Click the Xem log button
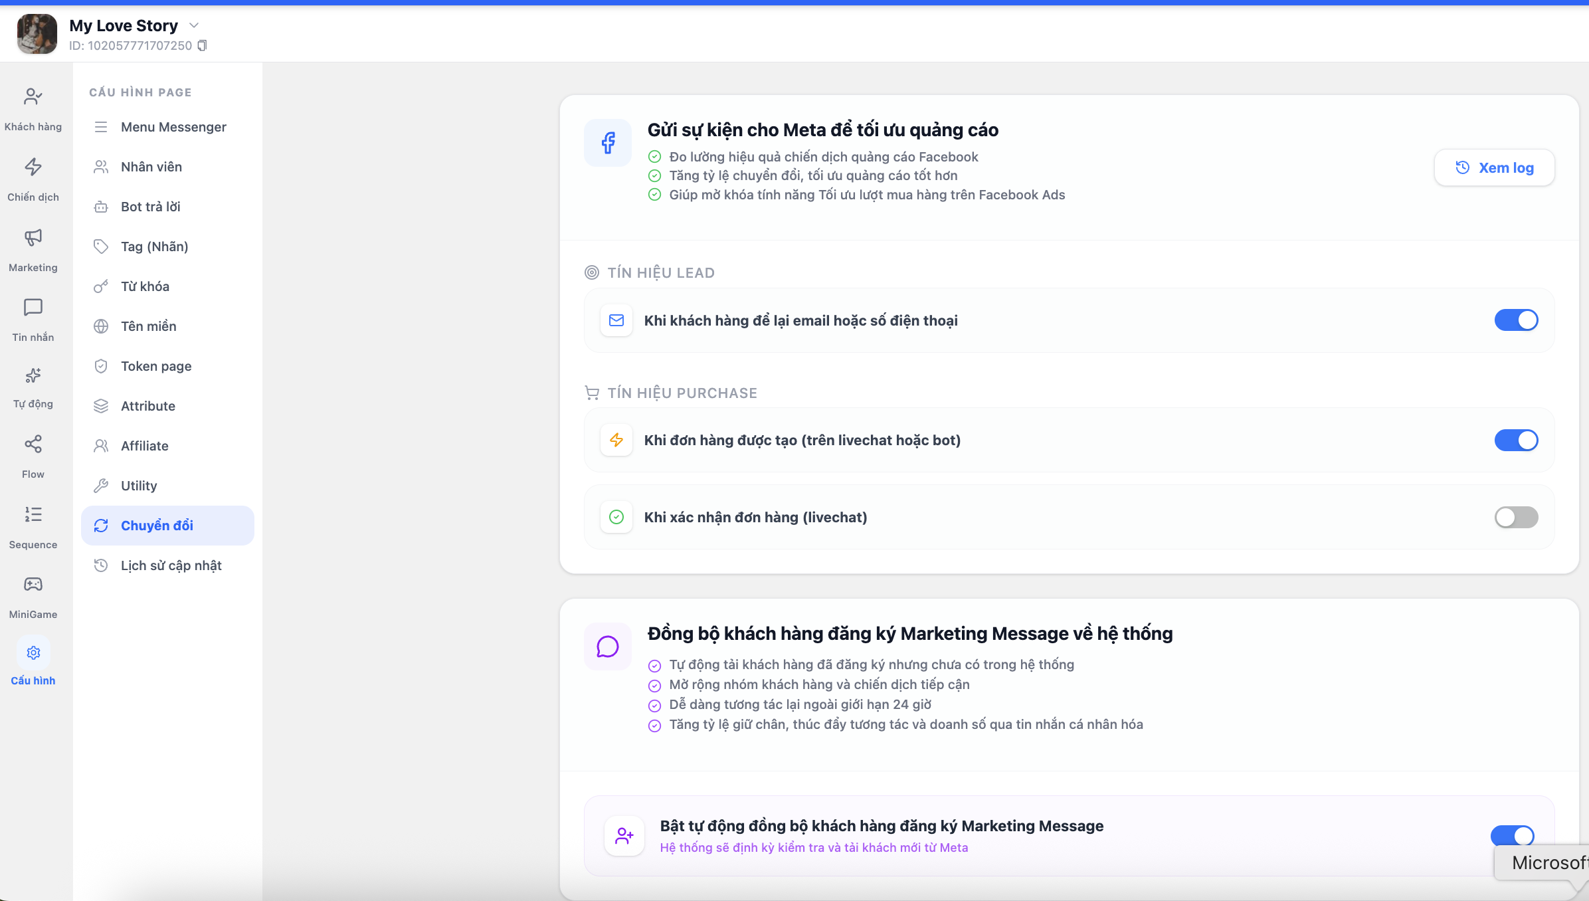The width and height of the screenshot is (1589, 901). (1494, 167)
